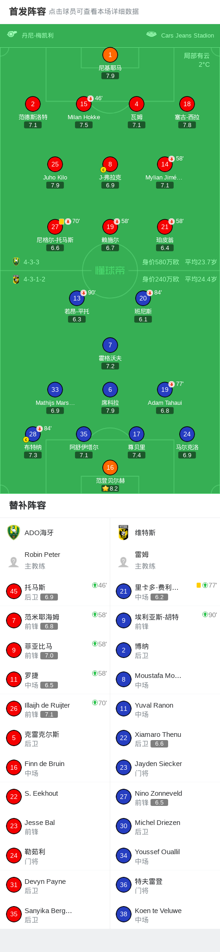Open goalkeeper 16 范登贝尔赫 stats
Viewport: 220px width, 952px height.
[110, 467]
